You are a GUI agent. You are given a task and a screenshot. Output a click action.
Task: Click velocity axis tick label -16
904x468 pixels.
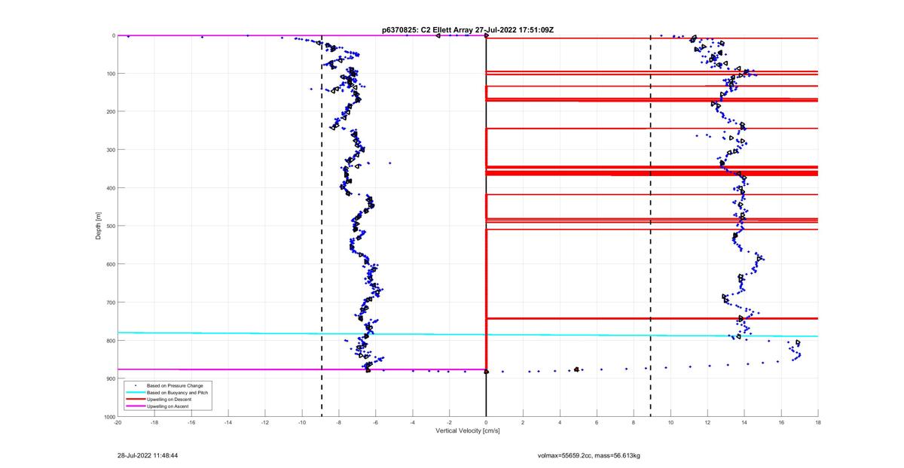pos(191,423)
